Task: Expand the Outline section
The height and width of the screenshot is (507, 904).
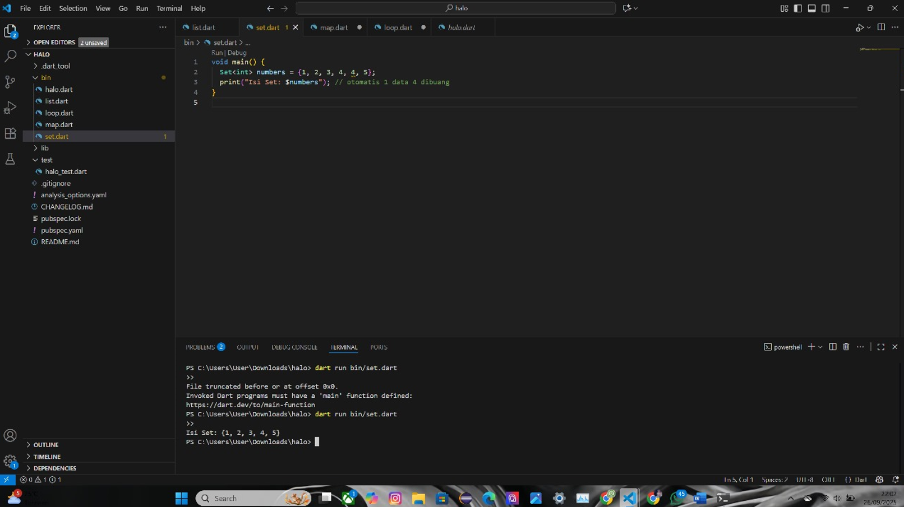Action: click(46, 445)
